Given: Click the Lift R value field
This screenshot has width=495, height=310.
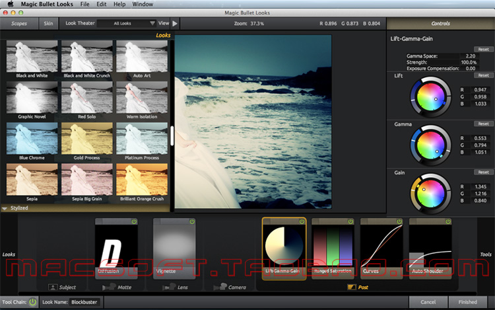Looking at the screenshot, I should (x=480, y=90).
